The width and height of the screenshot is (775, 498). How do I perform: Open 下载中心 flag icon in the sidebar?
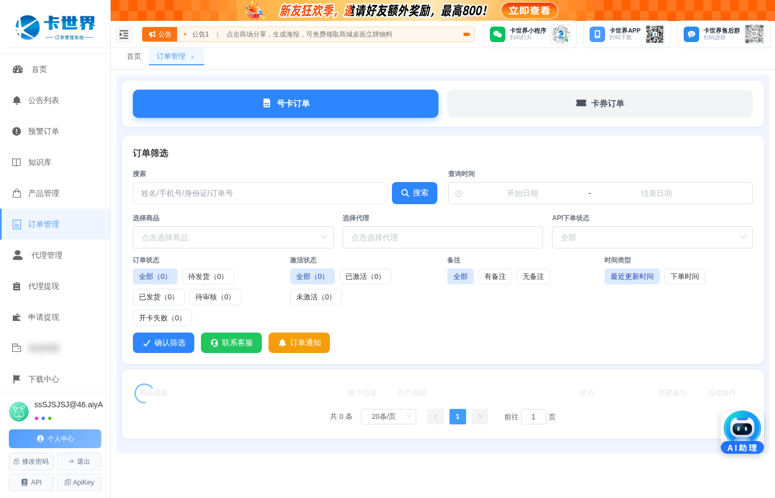point(17,379)
